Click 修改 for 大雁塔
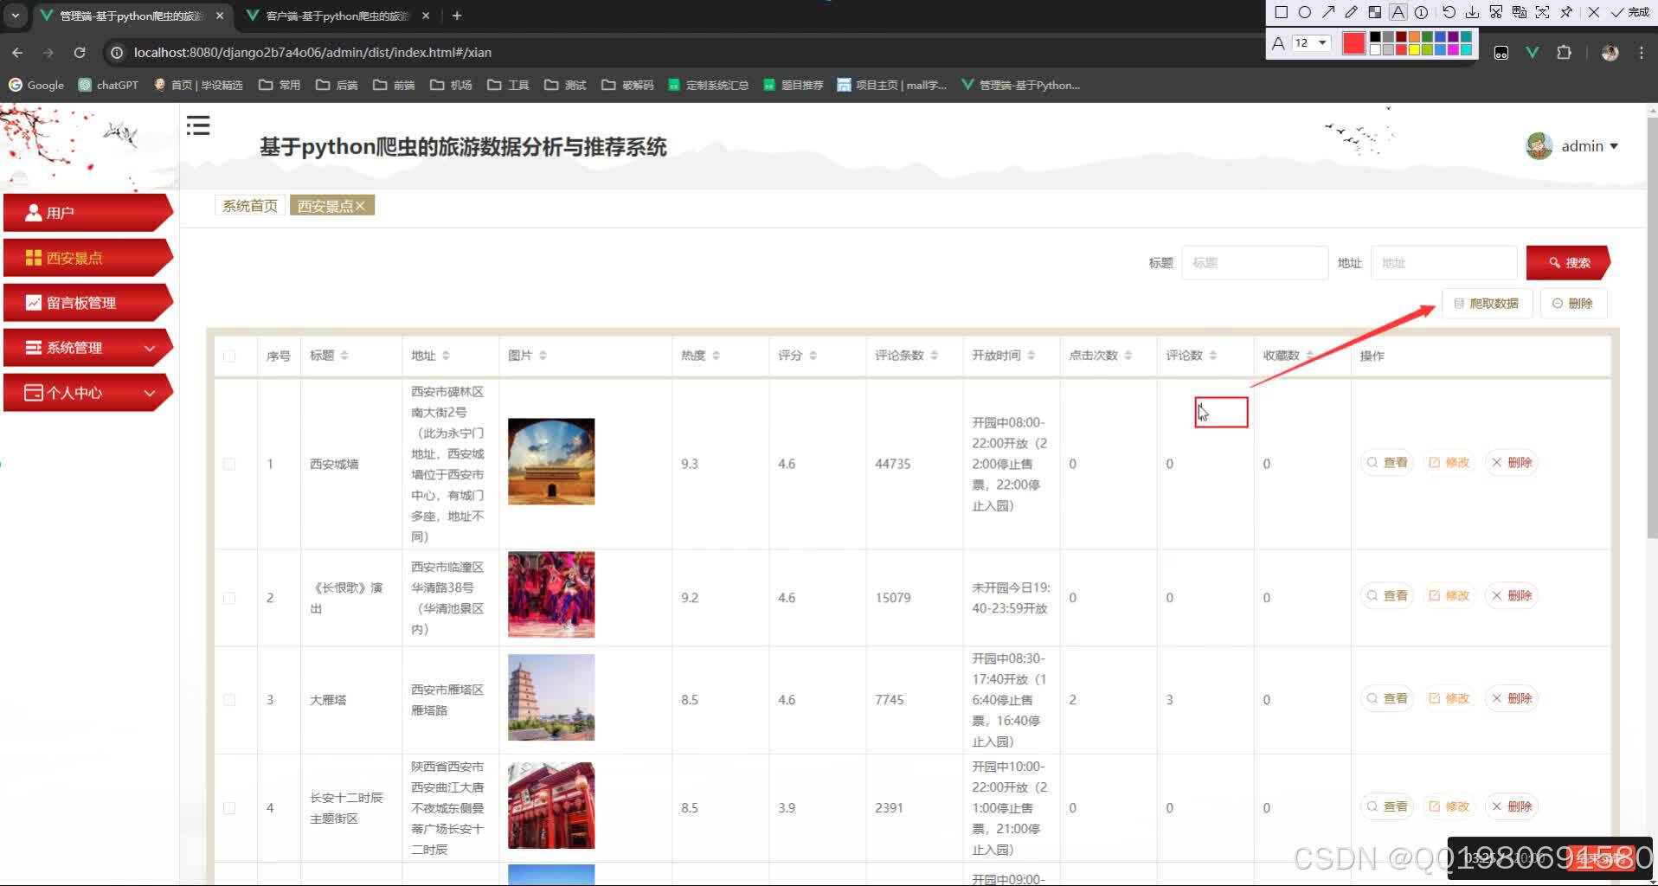The height and width of the screenshot is (886, 1658). [1449, 698]
